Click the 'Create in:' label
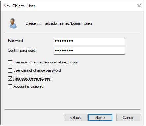Image resolution: width=146 pixels, height=126 pixels. coord(33,23)
